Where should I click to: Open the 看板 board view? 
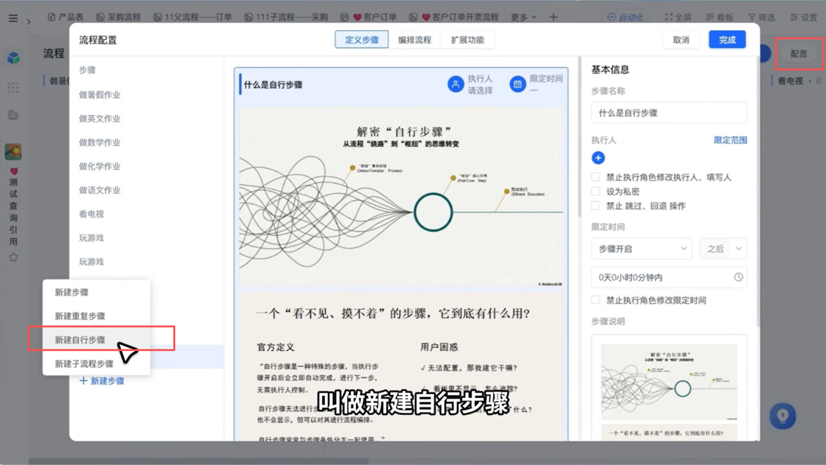tap(720, 17)
